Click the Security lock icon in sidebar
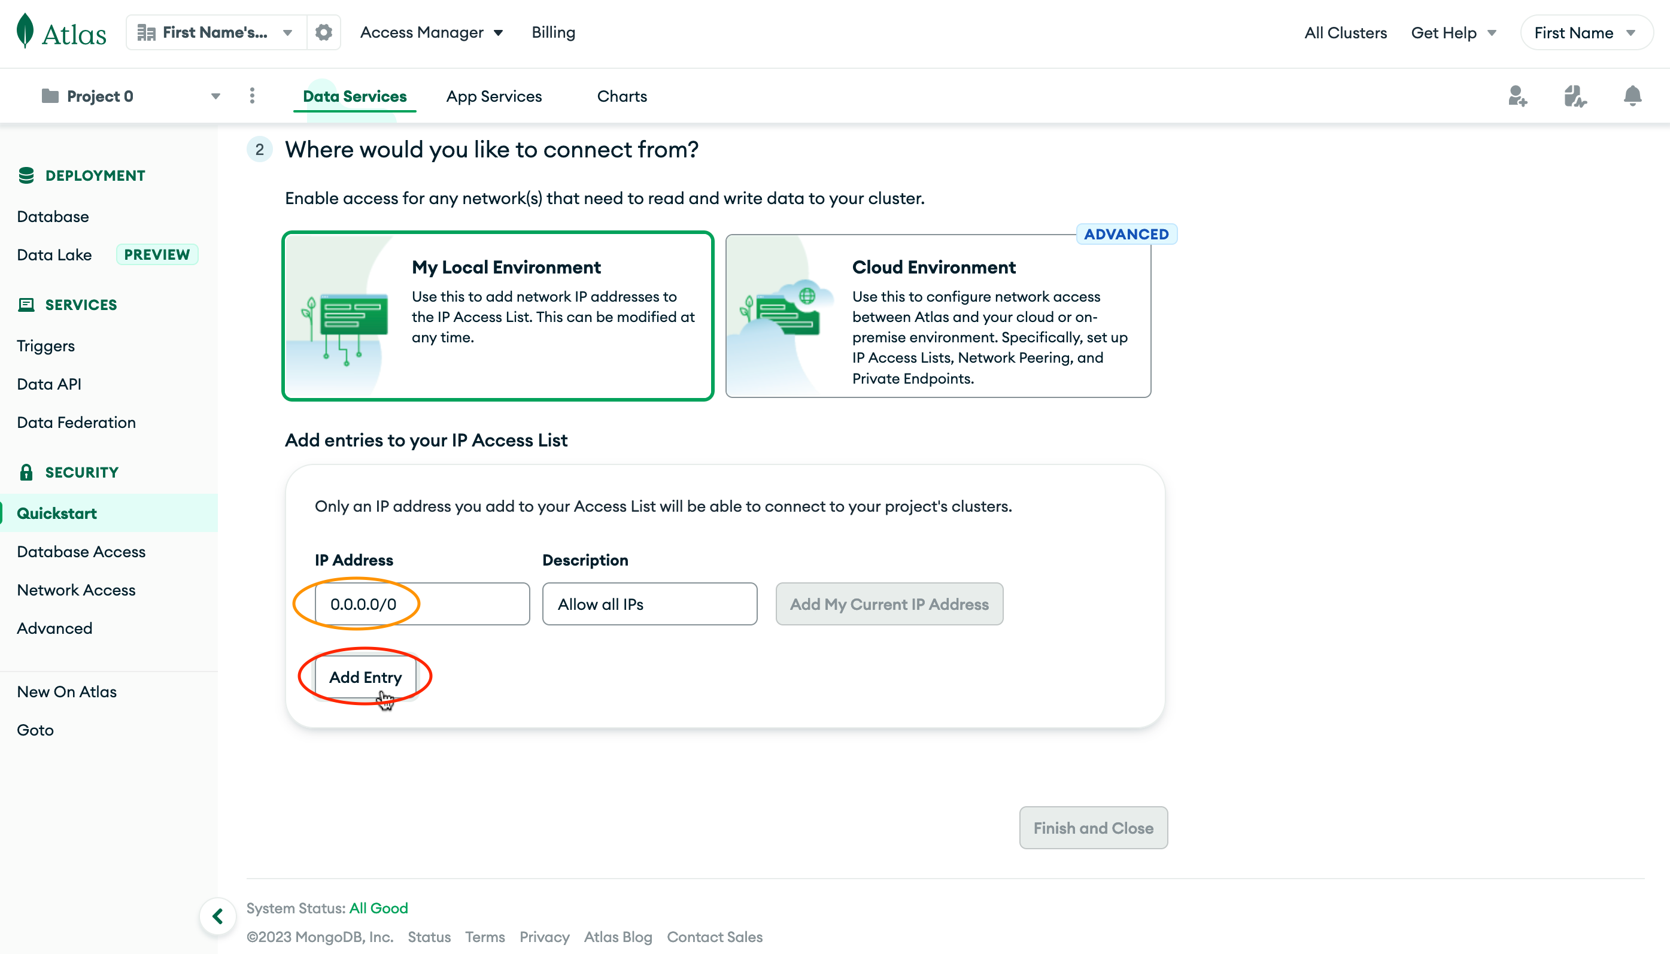 [x=26, y=472]
